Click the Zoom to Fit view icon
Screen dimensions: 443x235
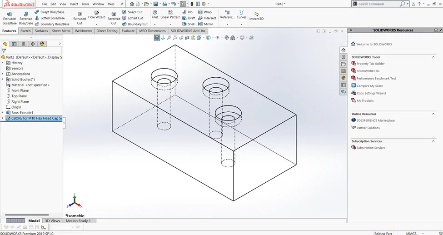169,38
